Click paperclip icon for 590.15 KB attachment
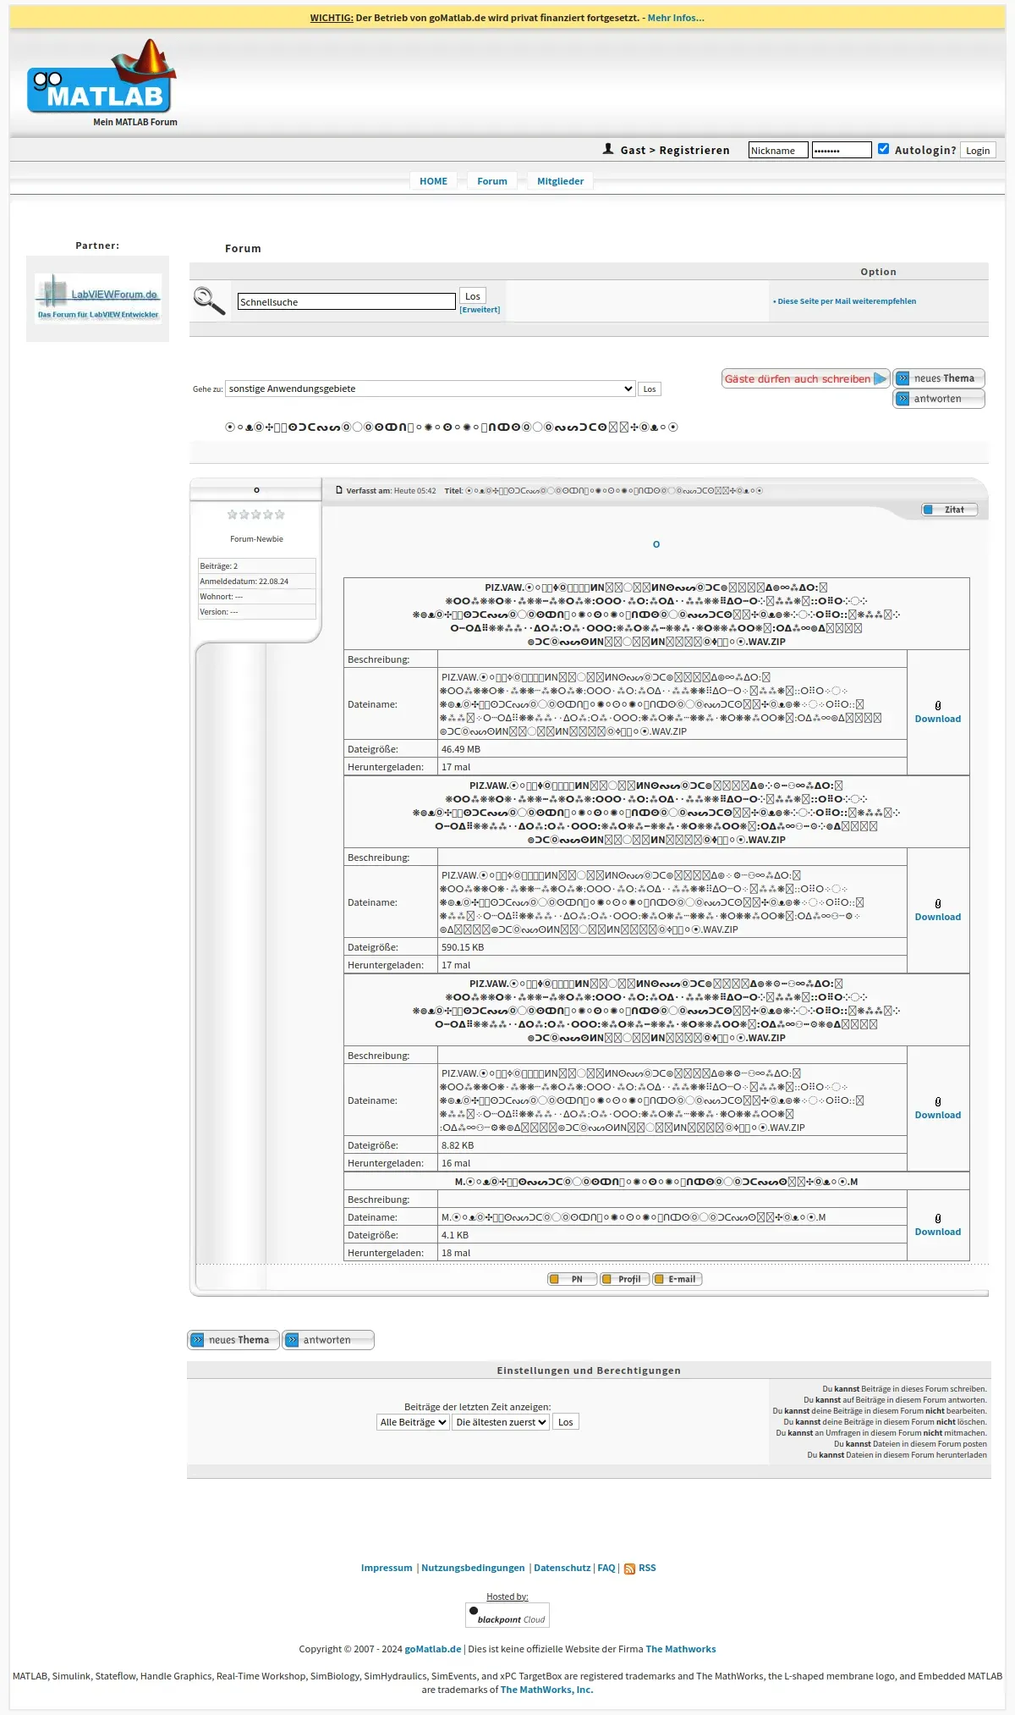The height and width of the screenshot is (1715, 1015). (x=938, y=904)
